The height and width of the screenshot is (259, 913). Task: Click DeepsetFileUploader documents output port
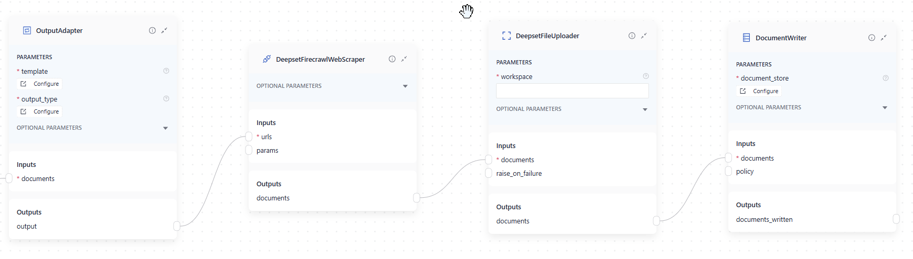tap(656, 221)
